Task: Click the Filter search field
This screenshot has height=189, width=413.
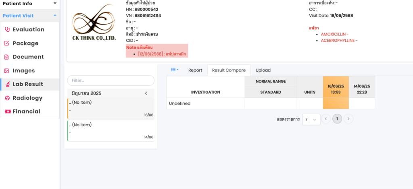Action: [x=111, y=80]
